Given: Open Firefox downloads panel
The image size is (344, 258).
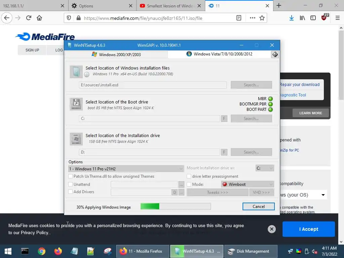Looking at the screenshot, I should (292, 18).
